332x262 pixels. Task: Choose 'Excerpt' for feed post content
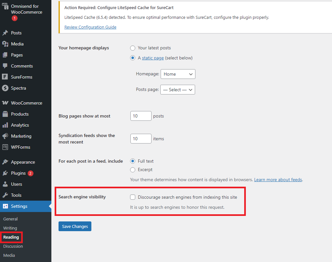tap(133, 169)
